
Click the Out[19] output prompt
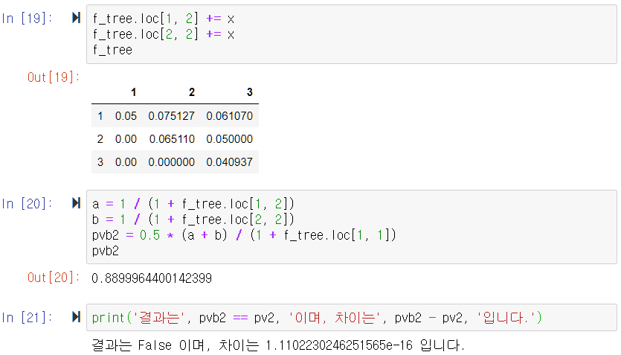pyautogui.click(x=54, y=77)
